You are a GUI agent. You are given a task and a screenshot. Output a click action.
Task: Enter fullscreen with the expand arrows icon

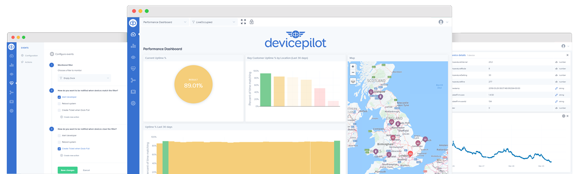pyautogui.click(x=243, y=22)
